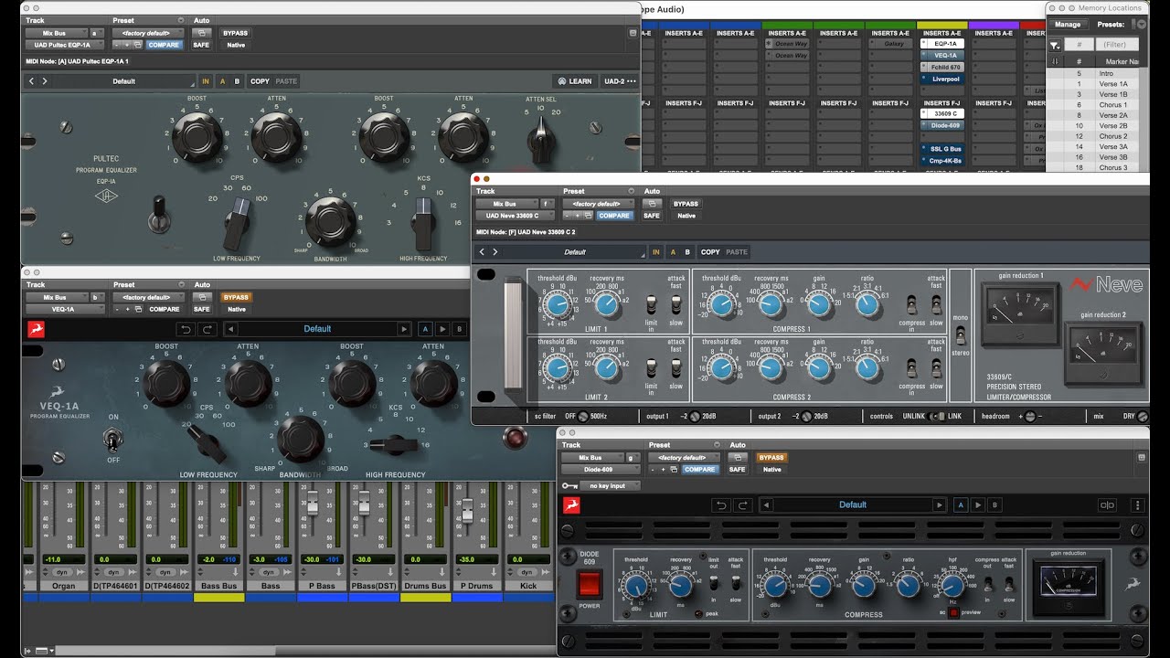1170x658 pixels.
Task: Toggle BYPASS in VEQ-1A plugin window
Action: tap(236, 297)
